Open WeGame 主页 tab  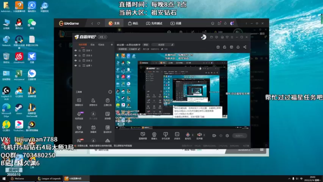pos(114,23)
